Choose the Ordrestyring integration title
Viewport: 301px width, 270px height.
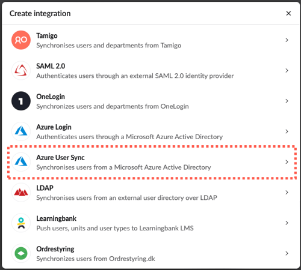click(x=55, y=249)
